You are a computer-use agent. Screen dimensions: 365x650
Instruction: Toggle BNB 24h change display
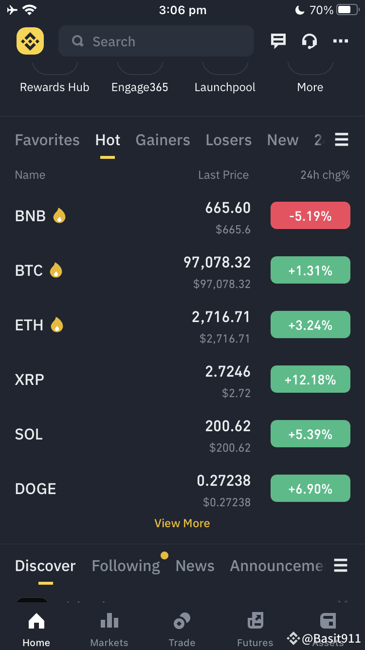coord(310,215)
